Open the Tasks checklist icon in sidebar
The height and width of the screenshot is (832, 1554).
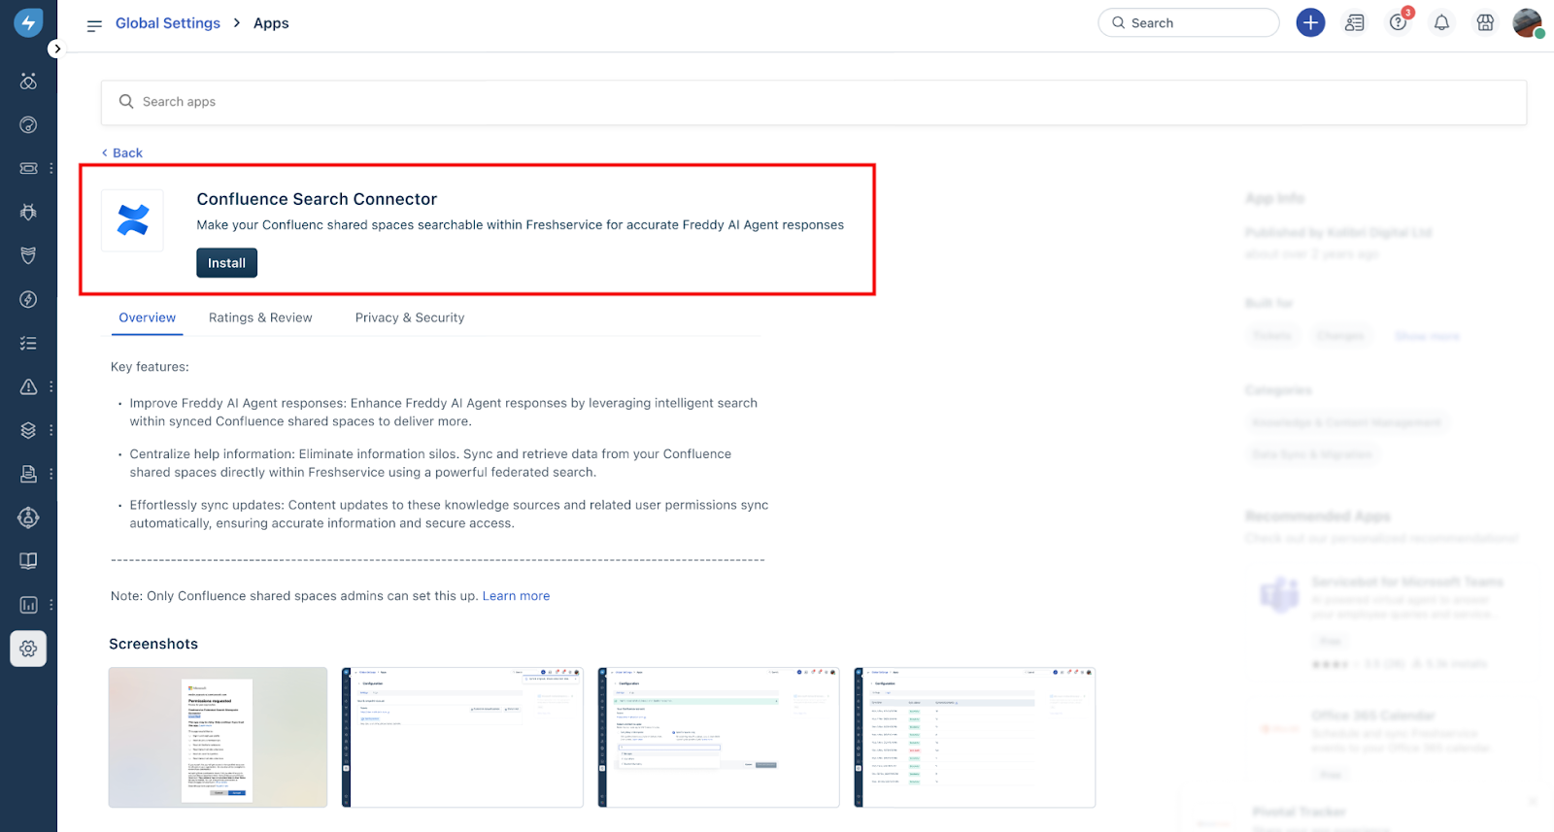[x=28, y=343]
